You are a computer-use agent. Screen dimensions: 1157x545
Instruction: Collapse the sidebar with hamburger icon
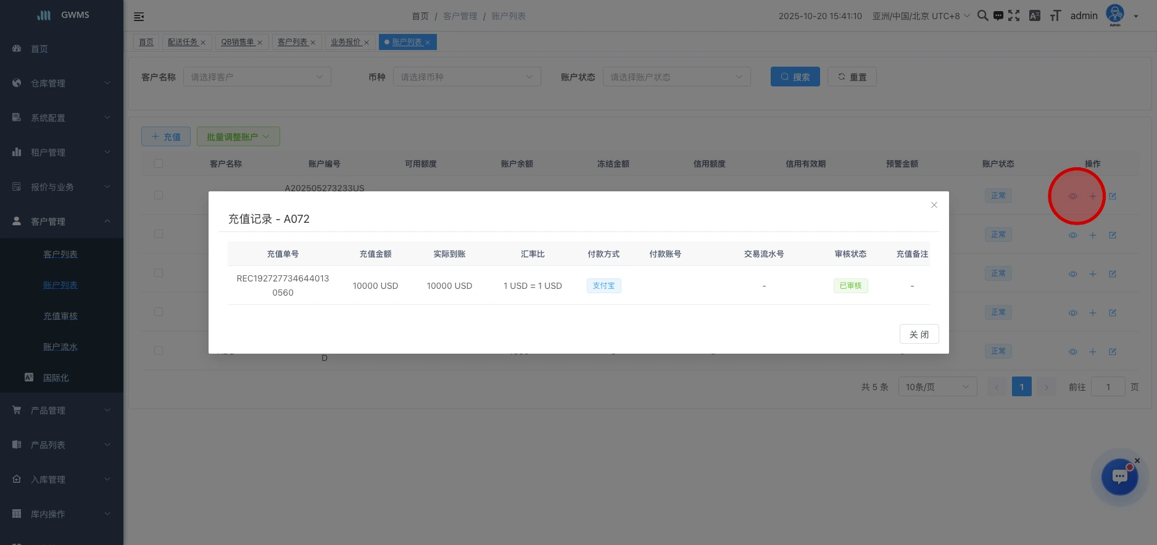pyautogui.click(x=139, y=17)
